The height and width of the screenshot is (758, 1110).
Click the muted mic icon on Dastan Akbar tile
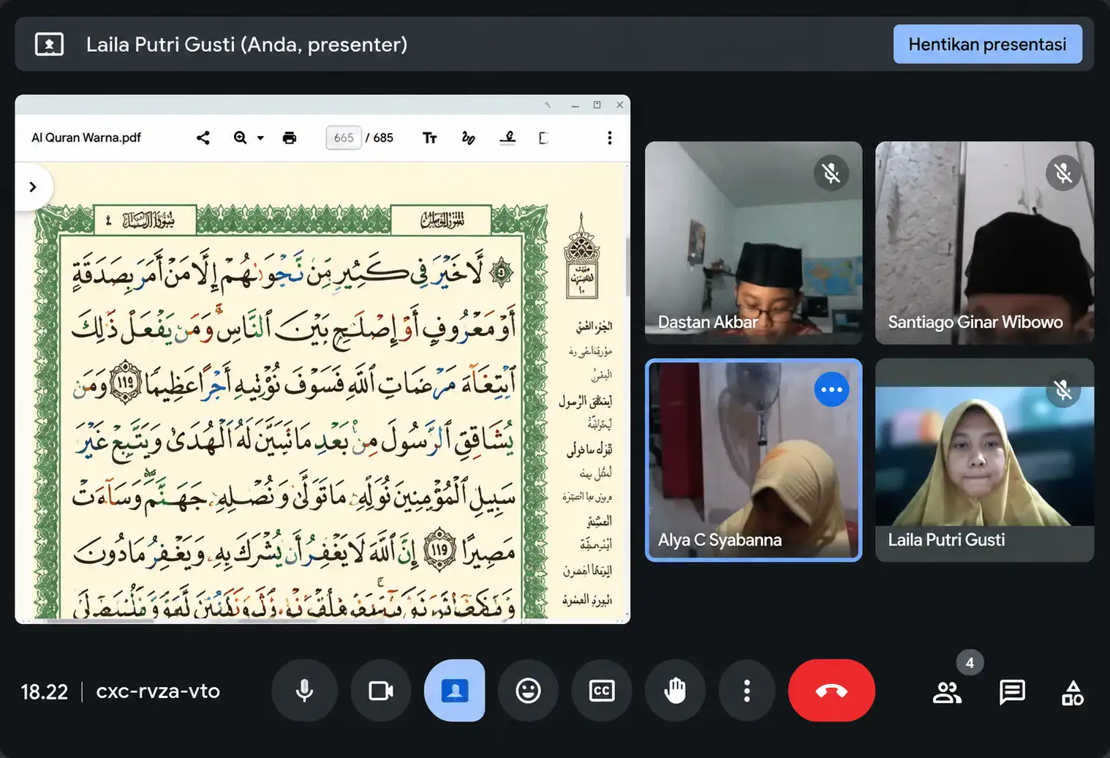pyautogui.click(x=831, y=173)
